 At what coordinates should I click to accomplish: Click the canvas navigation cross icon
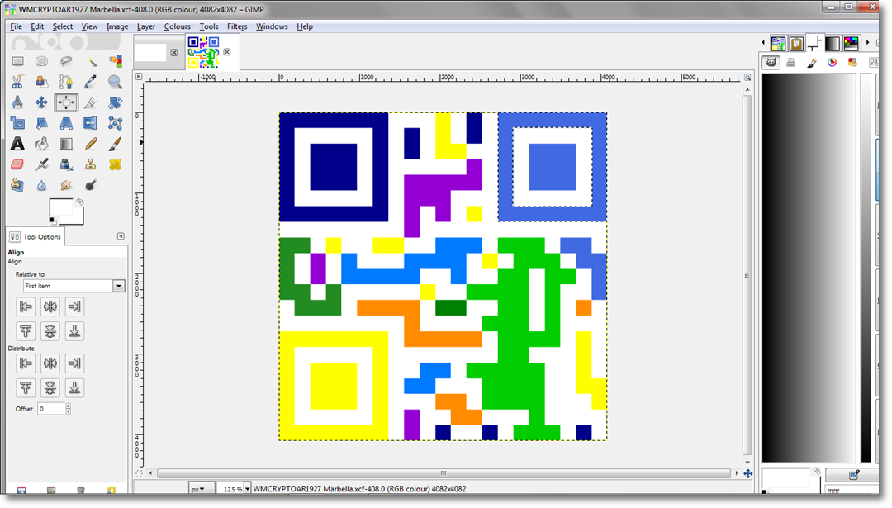(748, 473)
